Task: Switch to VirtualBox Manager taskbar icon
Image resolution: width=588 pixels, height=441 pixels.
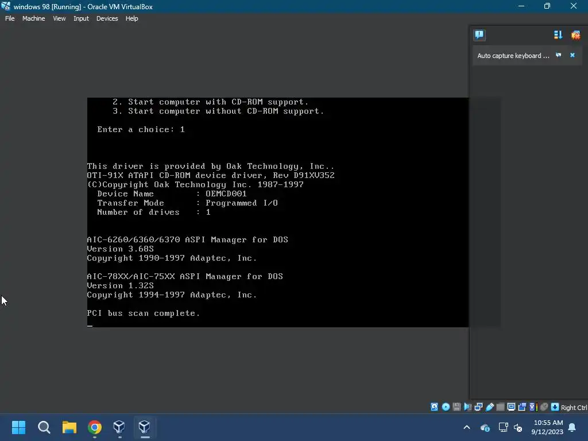Action: (x=119, y=427)
